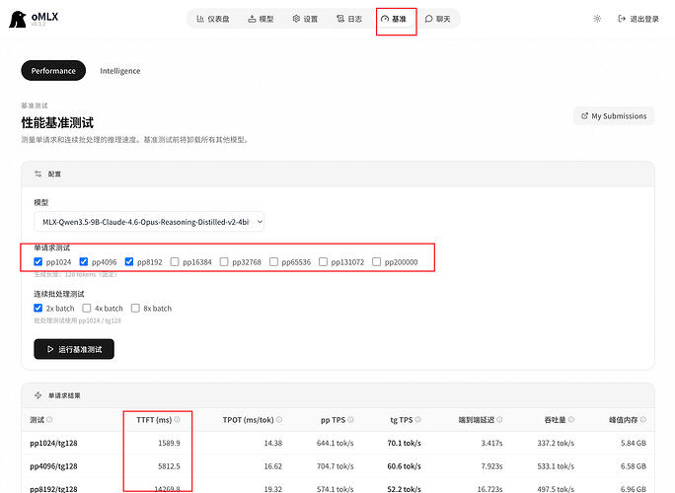Open the 设置 settings tab
The height and width of the screenshot is (493, 675).
coord(305,19)
